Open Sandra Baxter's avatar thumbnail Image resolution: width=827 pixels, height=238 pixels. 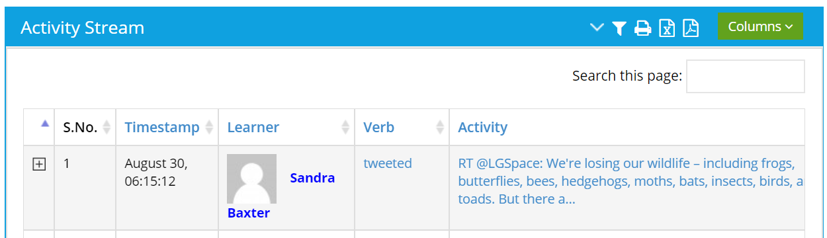pyautogui.click(x=251, y=178)
